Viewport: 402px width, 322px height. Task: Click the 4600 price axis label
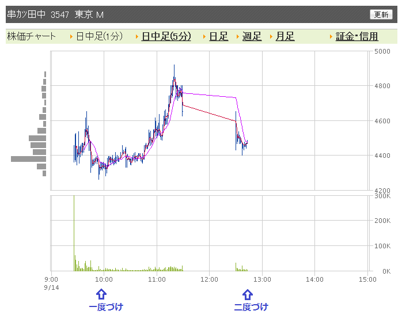[382, 121]
